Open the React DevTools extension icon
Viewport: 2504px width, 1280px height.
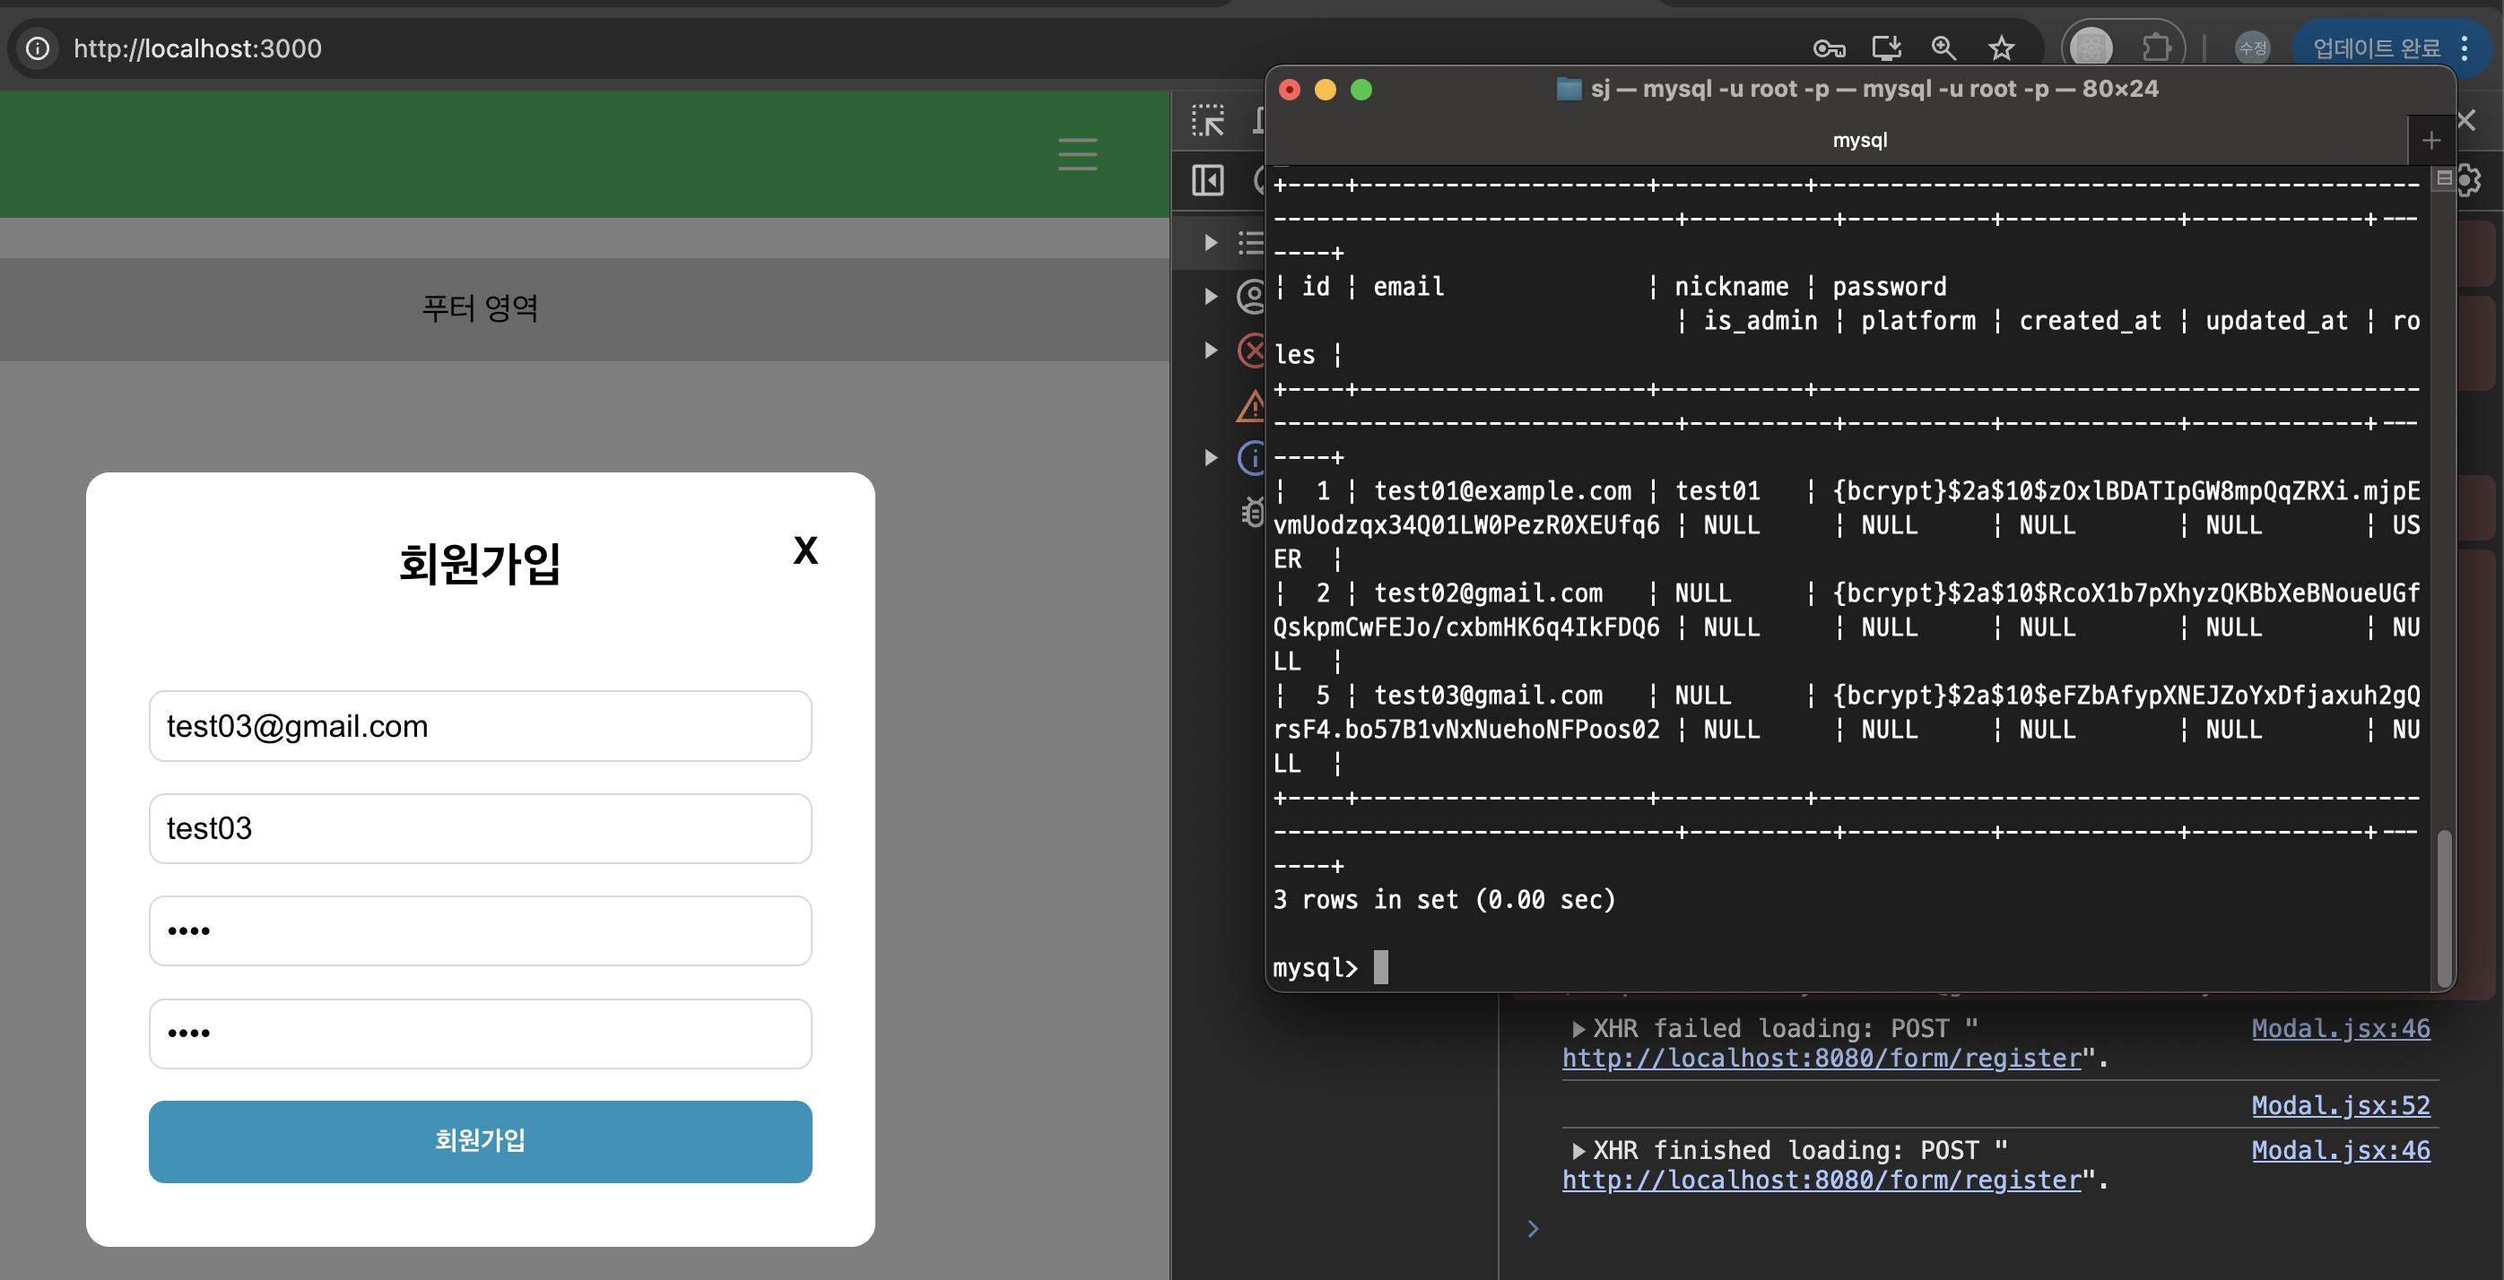(x=2091, y=48)
